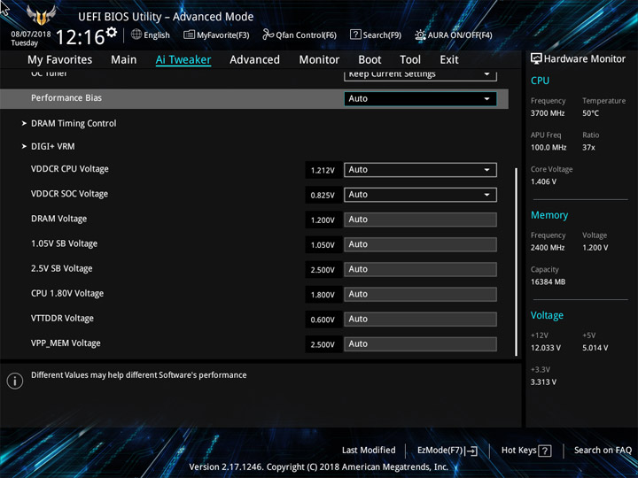This screenshot has height=478, width=638.
Task: Open the My Favorites tab
Action: (x=60, y=60)
